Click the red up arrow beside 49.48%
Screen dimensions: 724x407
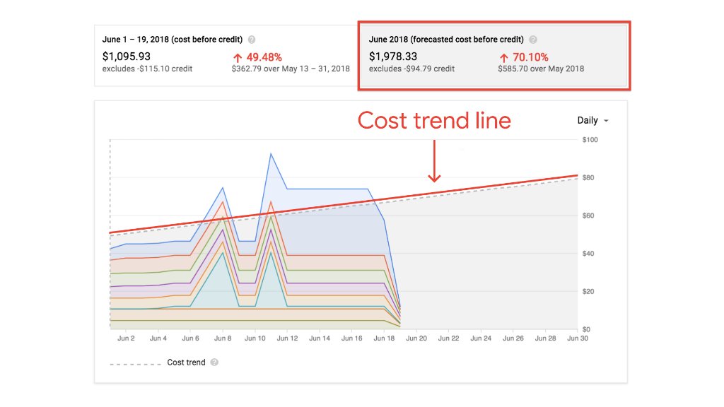(x=238, y=58)
